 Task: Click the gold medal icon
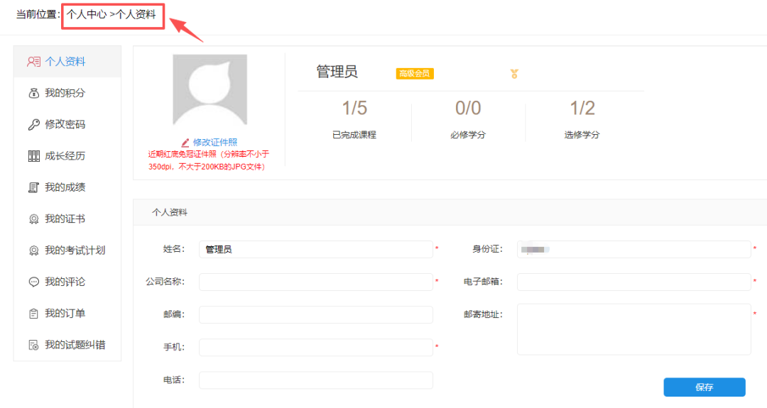514,74
